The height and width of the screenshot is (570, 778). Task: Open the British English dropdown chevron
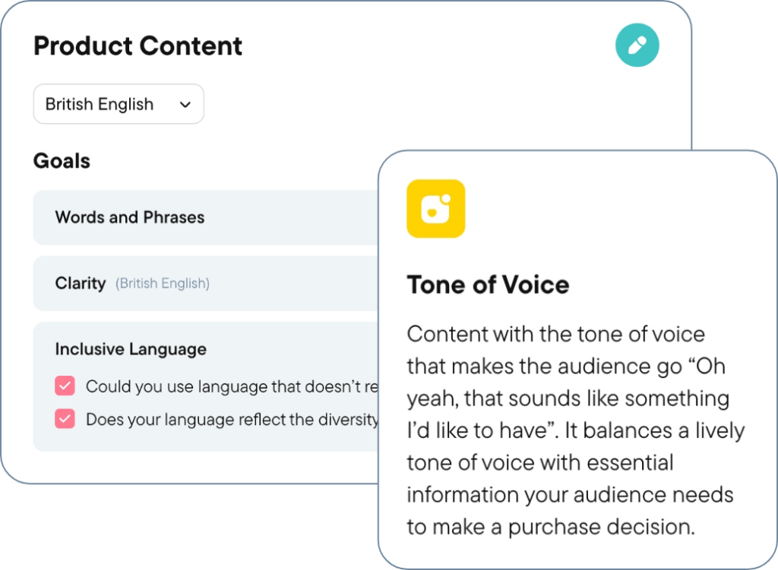tap(185, 104)
